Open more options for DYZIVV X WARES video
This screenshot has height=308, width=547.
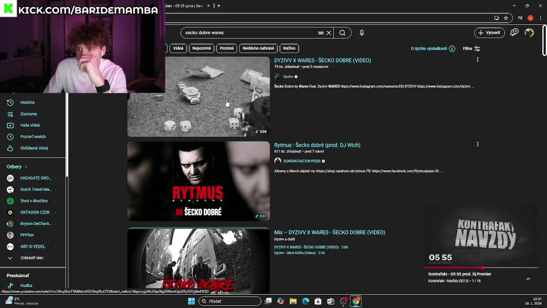(x=477, y=59)
